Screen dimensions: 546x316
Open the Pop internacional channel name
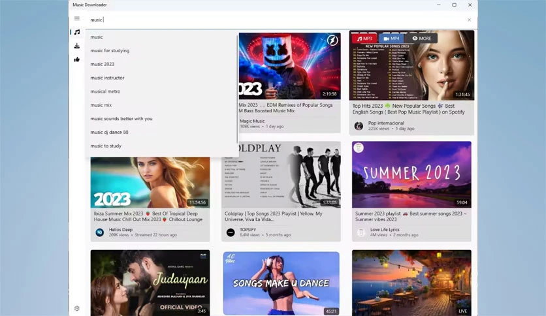pos(386,123)
